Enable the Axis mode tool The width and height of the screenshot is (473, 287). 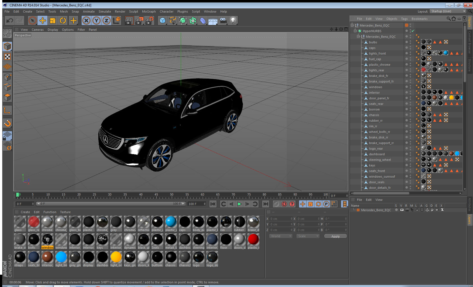[x=7, y=110]
